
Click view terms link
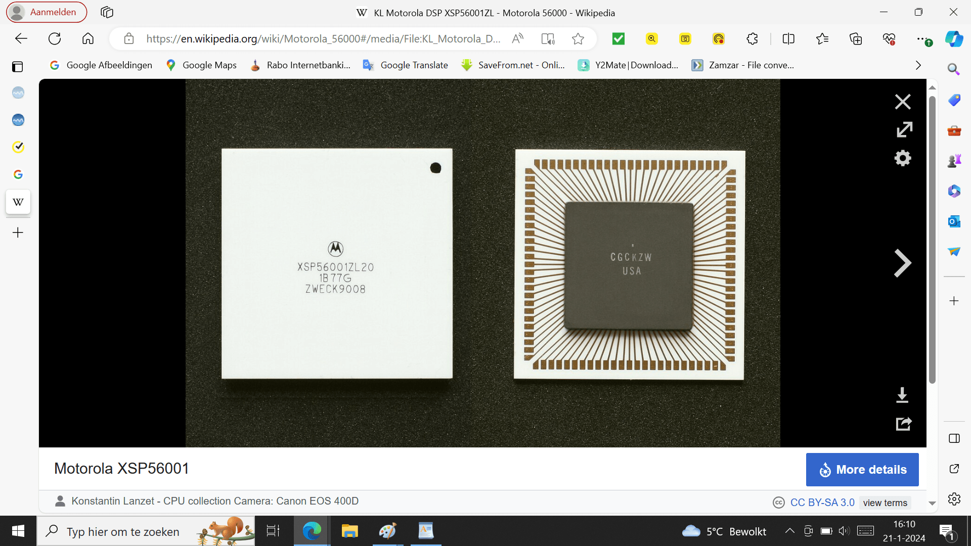(x=885, y=503)
